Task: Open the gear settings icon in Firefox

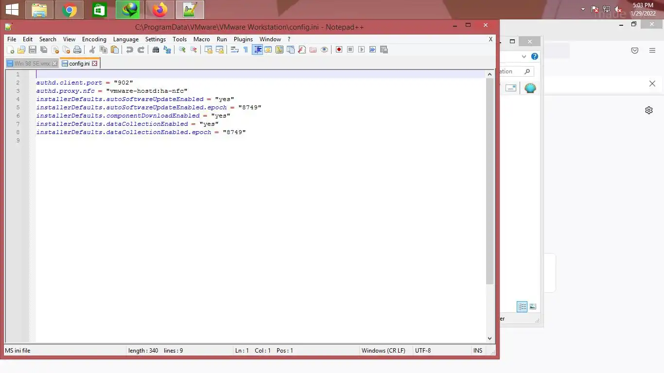Action: click(649, 110)
